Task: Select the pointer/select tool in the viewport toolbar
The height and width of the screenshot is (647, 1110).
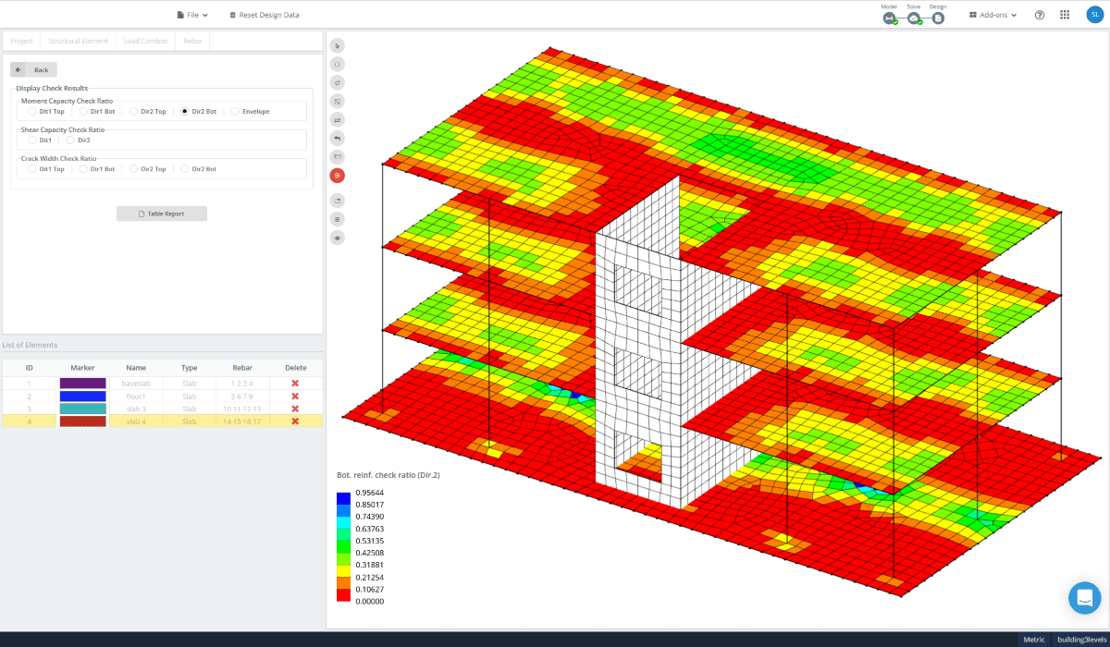Action: 337,45
